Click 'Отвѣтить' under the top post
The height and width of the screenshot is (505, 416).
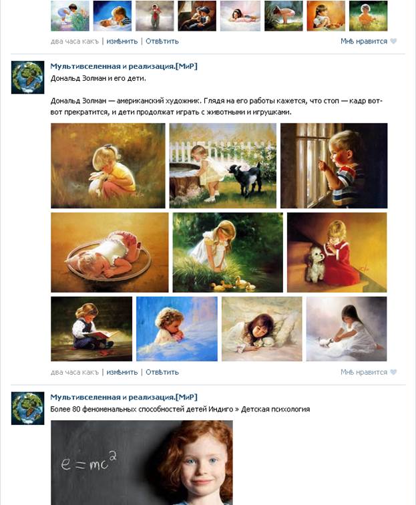pos(162,41)
